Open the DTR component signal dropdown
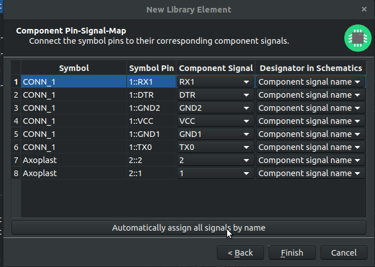 [215, 95]
